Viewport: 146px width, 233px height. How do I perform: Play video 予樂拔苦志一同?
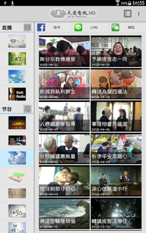point(116,51)
